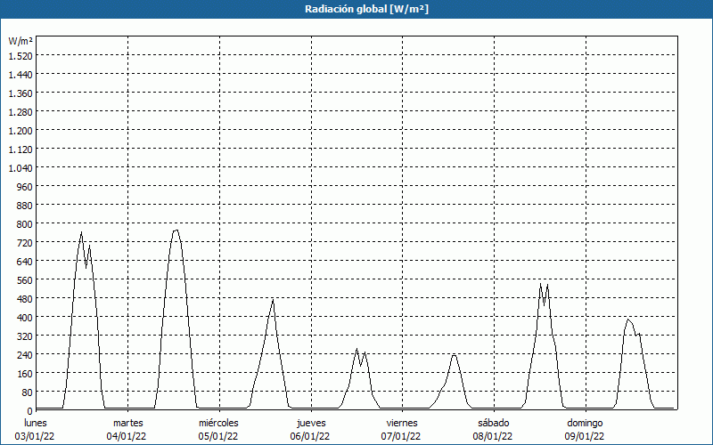The height and width of the screenshot is (445, 713).
Task: Click the 880 y-axis value
Action: 25,206
